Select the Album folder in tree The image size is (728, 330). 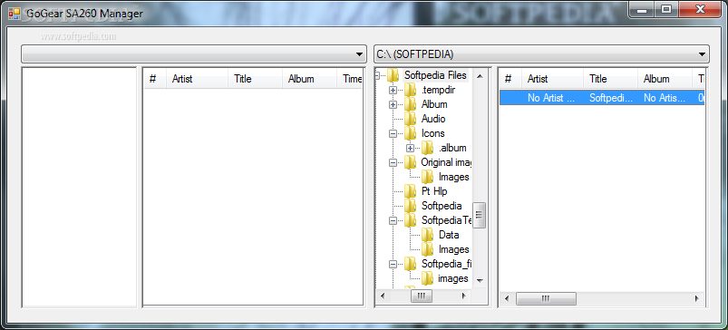[434, 104]
